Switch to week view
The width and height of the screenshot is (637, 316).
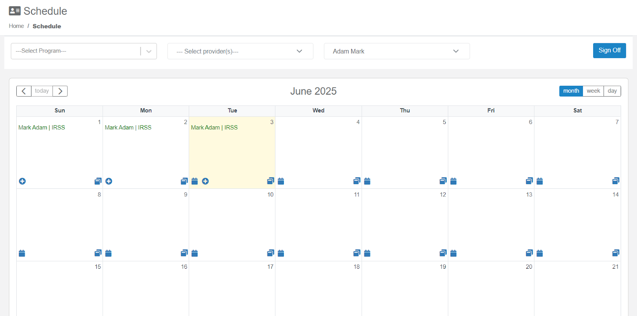click(x=593, y=91)
